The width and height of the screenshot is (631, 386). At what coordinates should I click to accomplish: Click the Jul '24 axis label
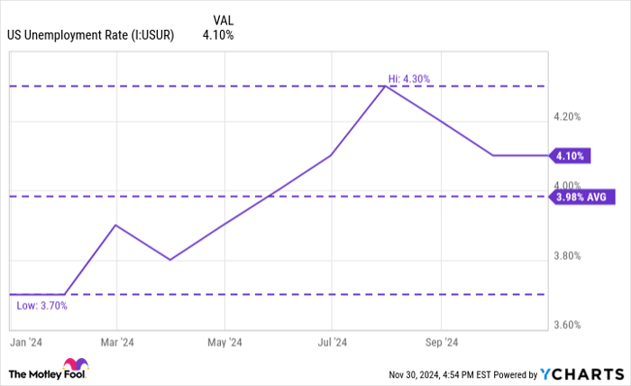pyautogui.click(x=332, y=342)
